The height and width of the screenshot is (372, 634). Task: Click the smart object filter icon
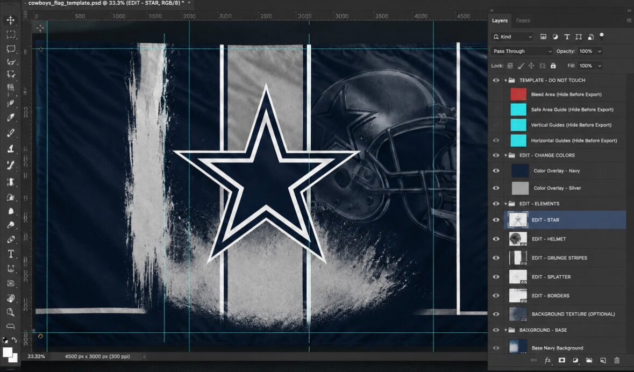(590, 37)
